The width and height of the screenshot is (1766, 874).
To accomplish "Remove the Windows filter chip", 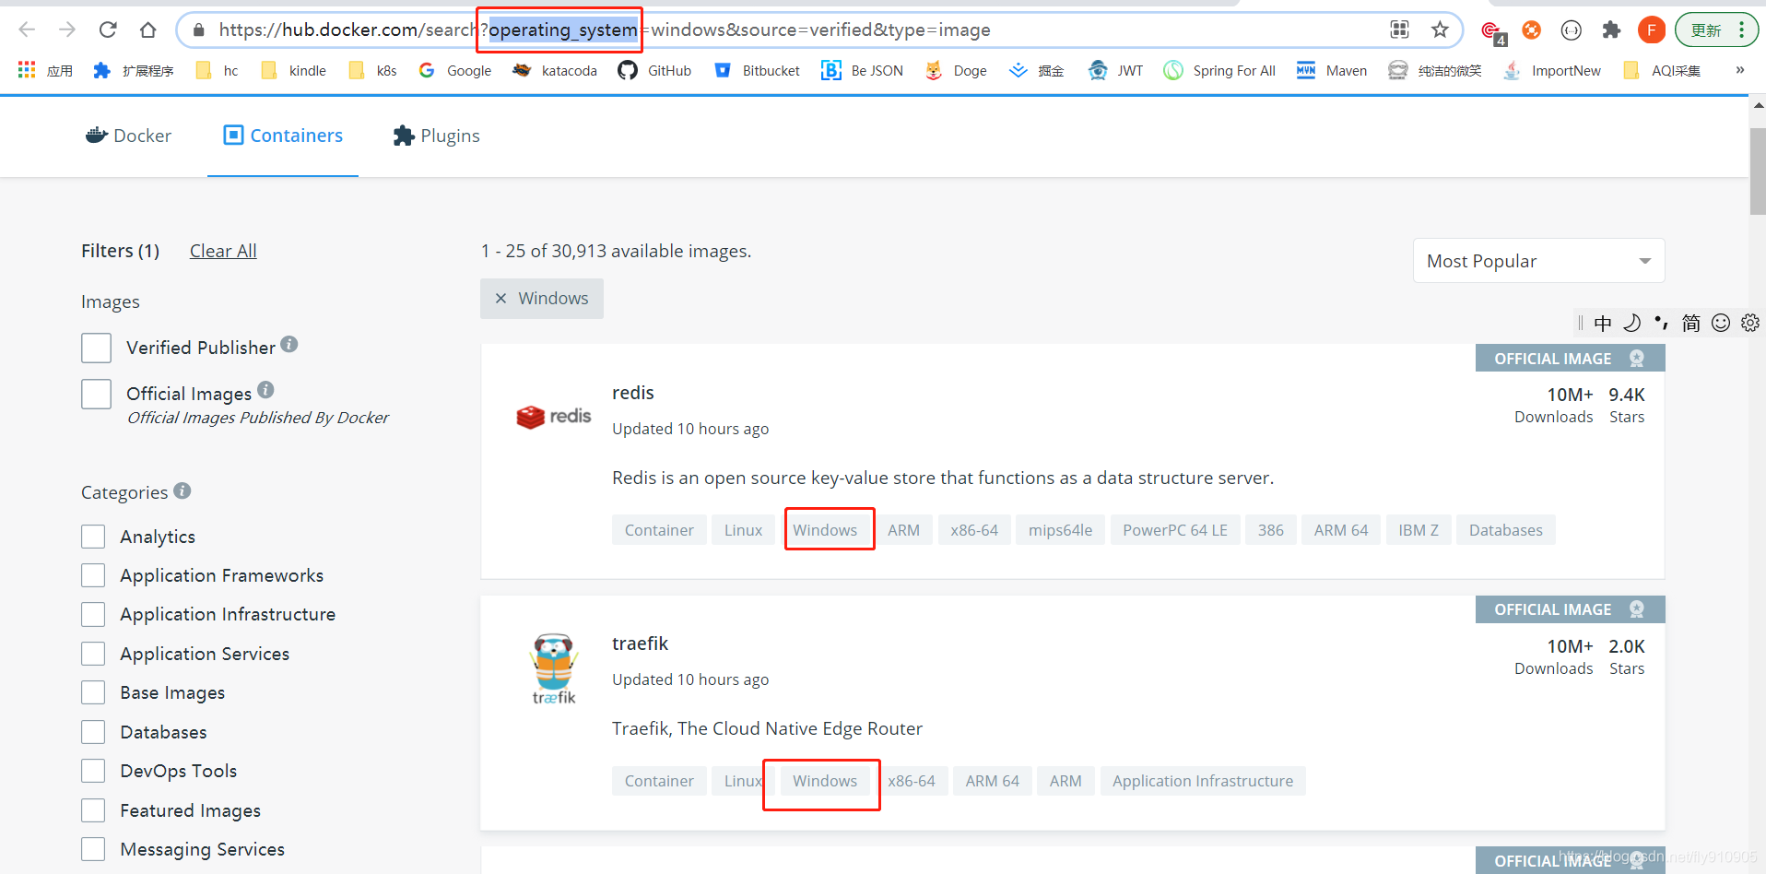I will [501, 299].
